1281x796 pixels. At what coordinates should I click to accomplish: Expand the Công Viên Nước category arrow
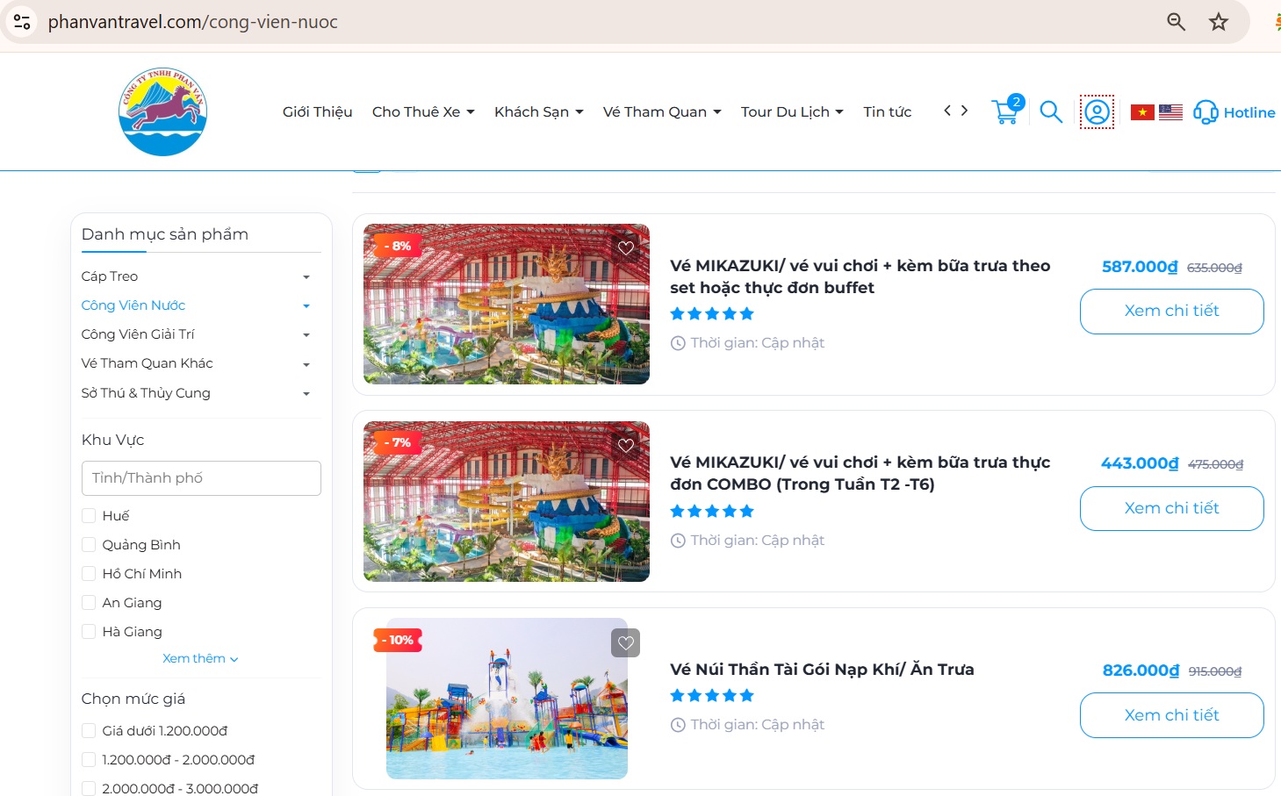click(306, 306)
